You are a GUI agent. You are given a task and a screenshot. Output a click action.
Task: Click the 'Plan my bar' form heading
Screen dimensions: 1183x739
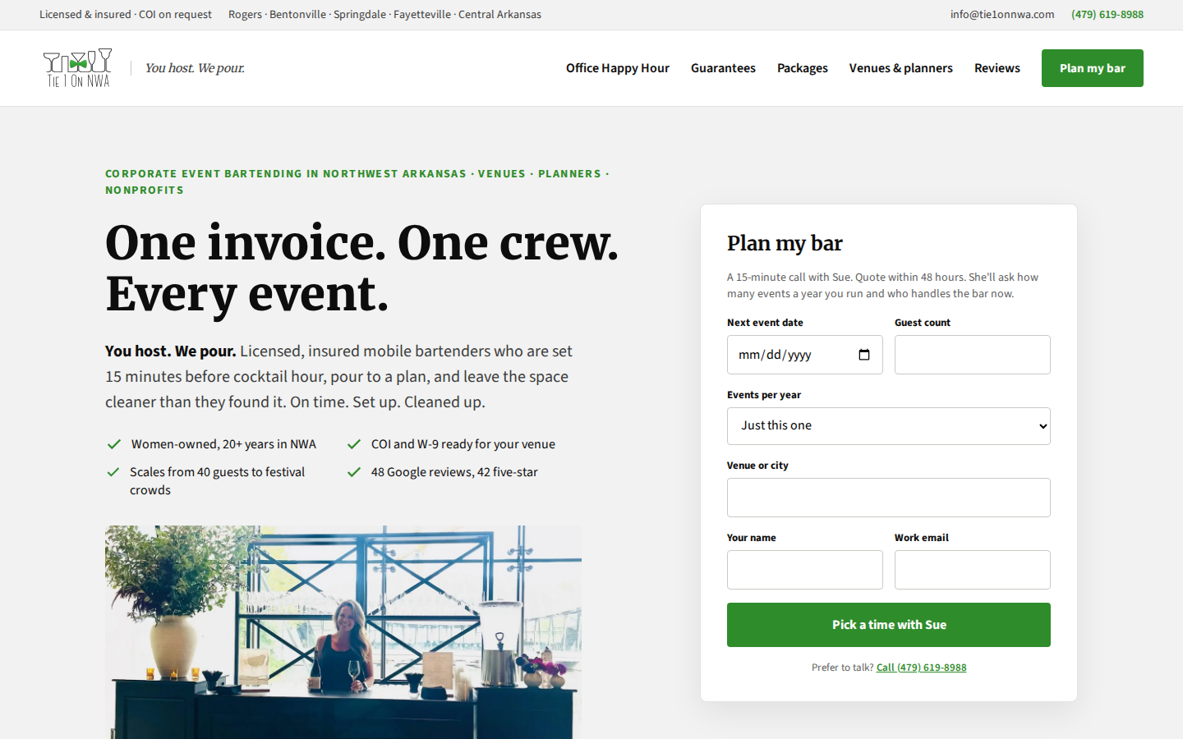point(785,243)
